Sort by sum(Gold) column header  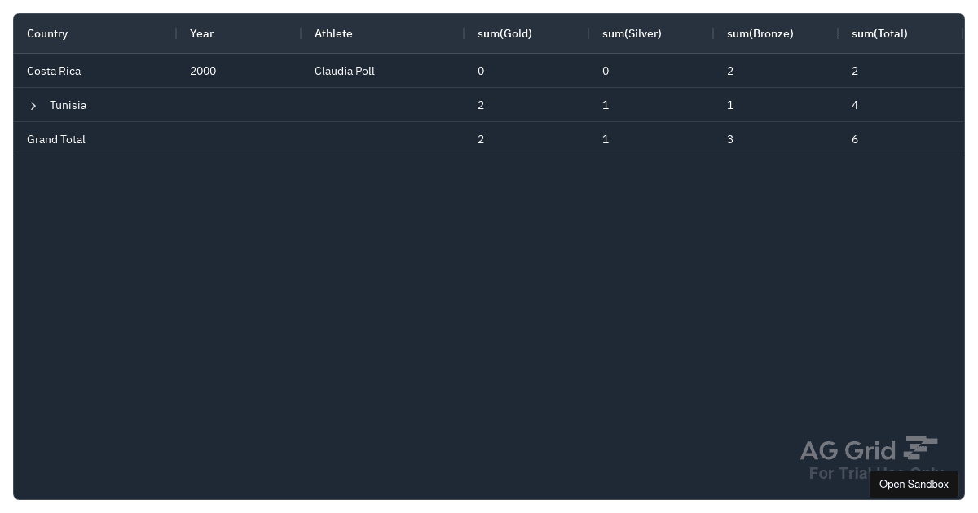click(x=504, y=33)
